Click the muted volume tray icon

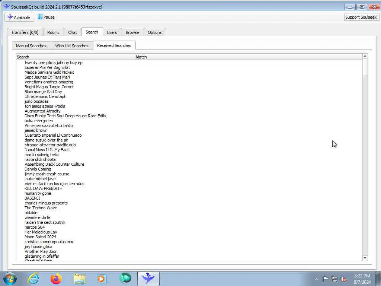[x=343, y=279]
